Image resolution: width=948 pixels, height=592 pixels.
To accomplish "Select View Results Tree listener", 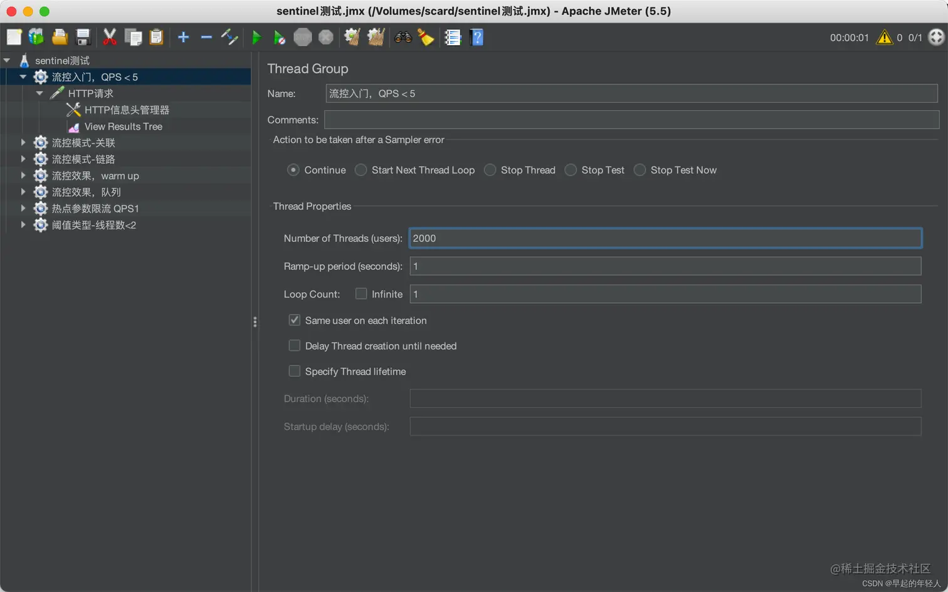I will tap(123, 127).
